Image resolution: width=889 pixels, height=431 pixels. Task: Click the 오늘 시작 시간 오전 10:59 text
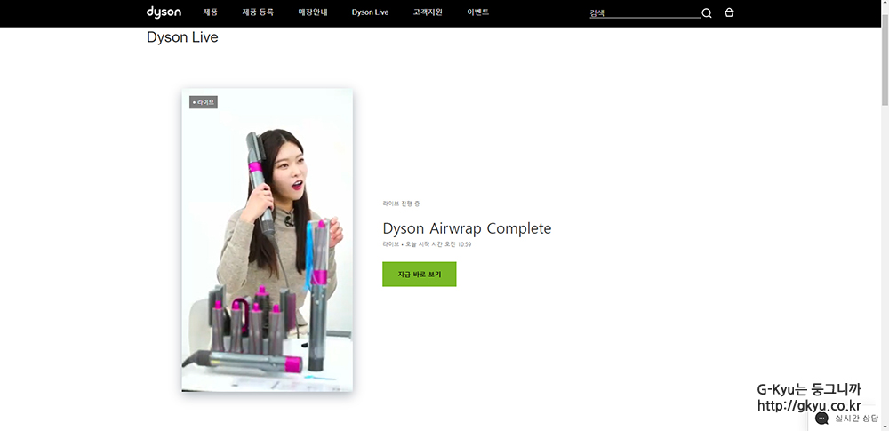(x=437, y=245)
